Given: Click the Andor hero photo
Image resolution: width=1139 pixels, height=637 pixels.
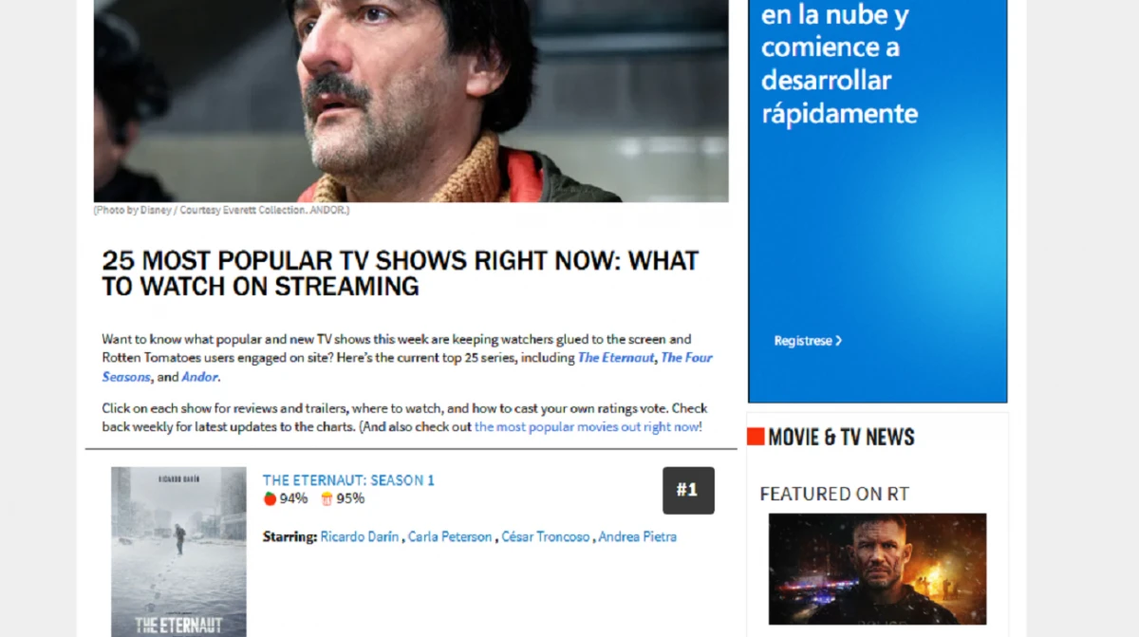Looking at the screenshot, I should point(411,101).
